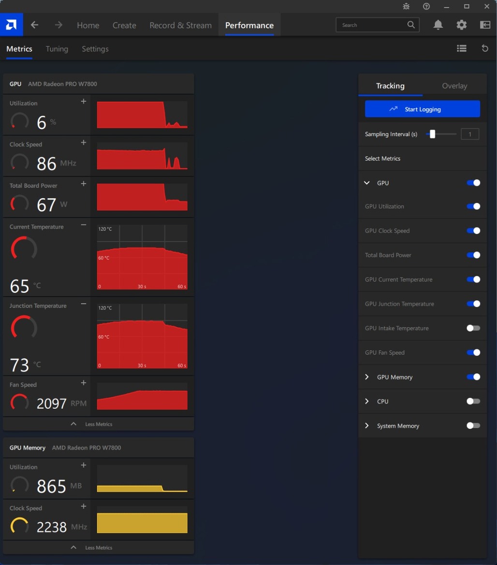Open the settings gear icon
Screen dimensions: 497x565
(x=461, y=25)
